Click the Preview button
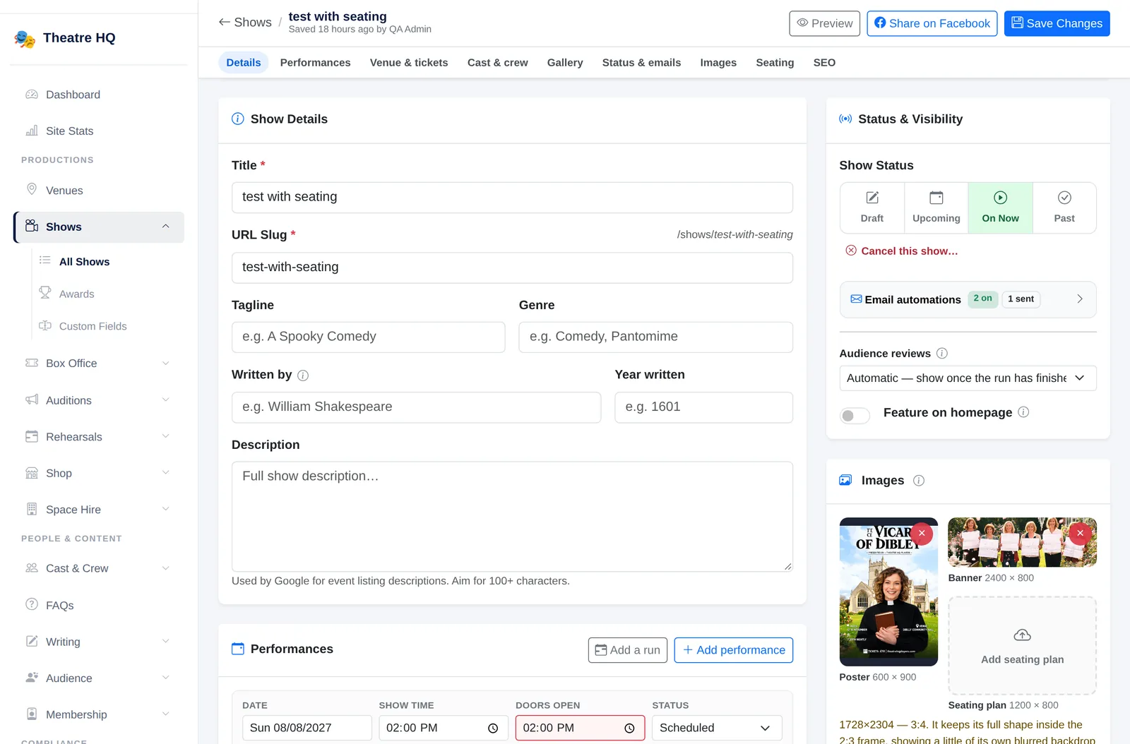 click(825, 23)
